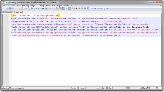Toggle Show Indent Guide button

pos(70,8)
